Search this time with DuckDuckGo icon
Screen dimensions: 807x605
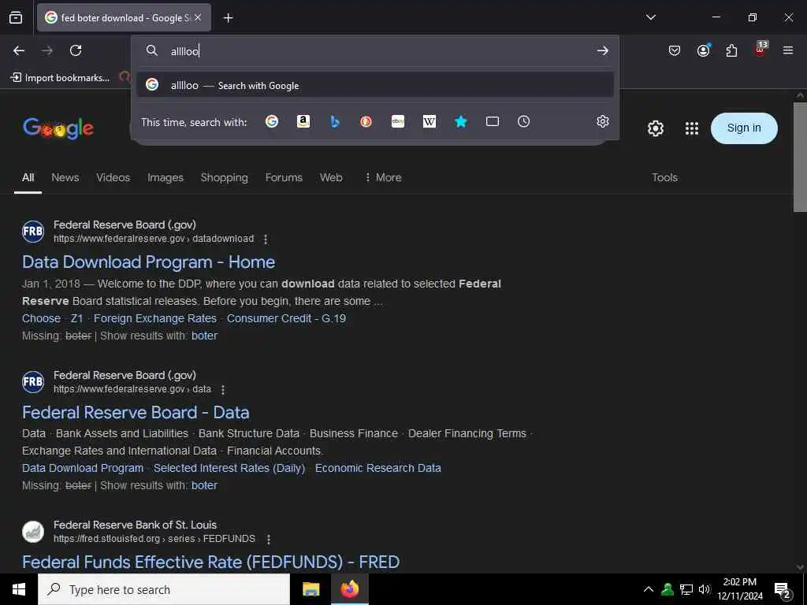point(366,121)
